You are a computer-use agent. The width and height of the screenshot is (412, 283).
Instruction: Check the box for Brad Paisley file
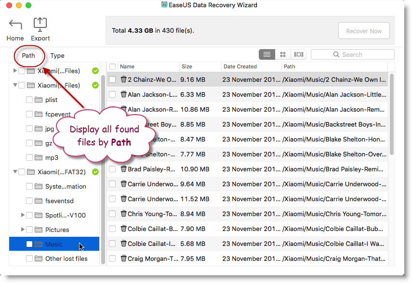(x=112, y=169)
